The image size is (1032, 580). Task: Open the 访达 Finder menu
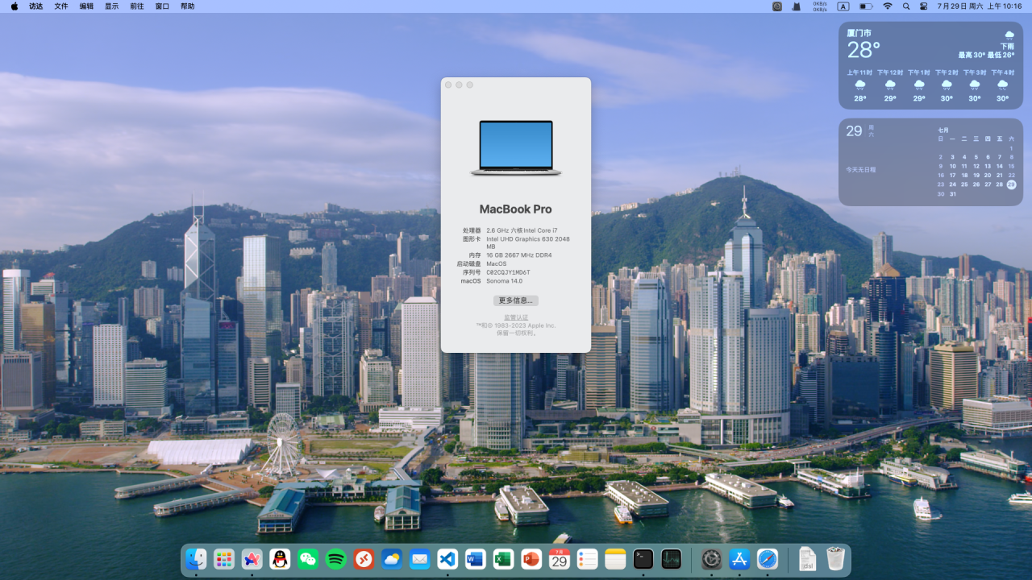[x=36, y=6]
